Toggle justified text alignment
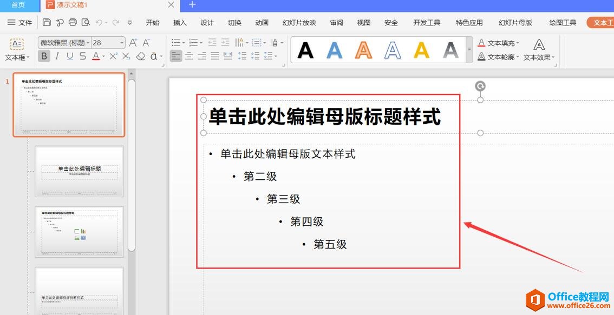Viewport: 614px width, 315px height. (214, 56)
